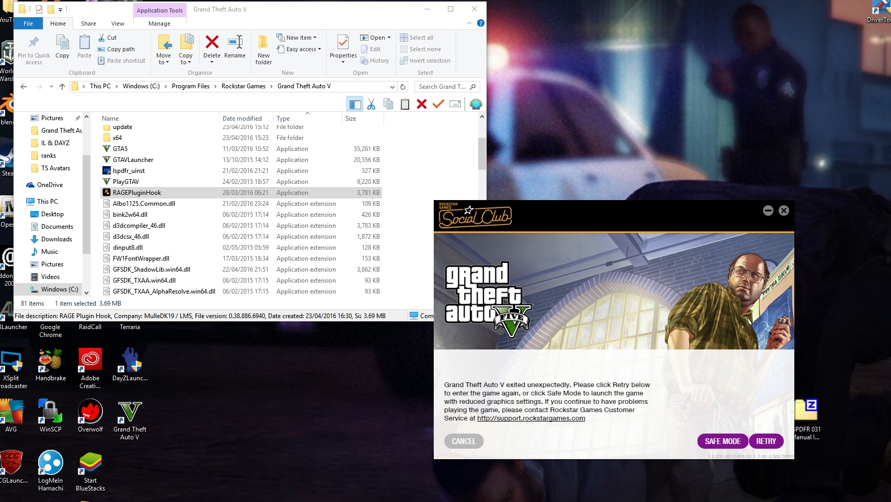Screen dimensions: 891x502
Task: Switch to the Home ribbon tab
Action: (x=58, y=24)
